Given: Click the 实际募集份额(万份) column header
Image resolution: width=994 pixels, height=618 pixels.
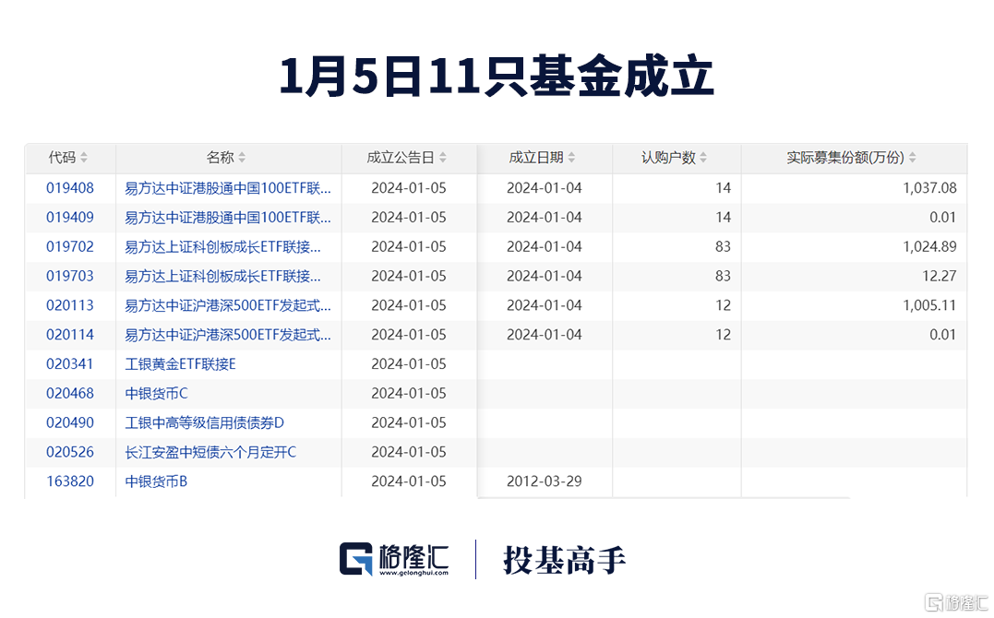Looking at the screenshot, I should point(854,158).
